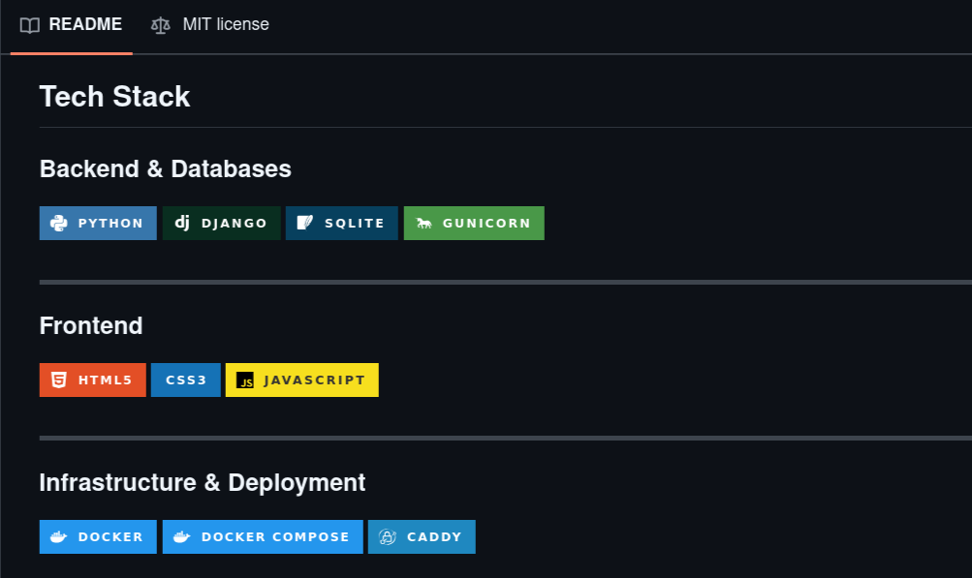Image resolution: width=972 pixels, height=578 pixels.
Task: Click the Docker Compose badge
Action: pyautogui.click(x=263, y=536)
